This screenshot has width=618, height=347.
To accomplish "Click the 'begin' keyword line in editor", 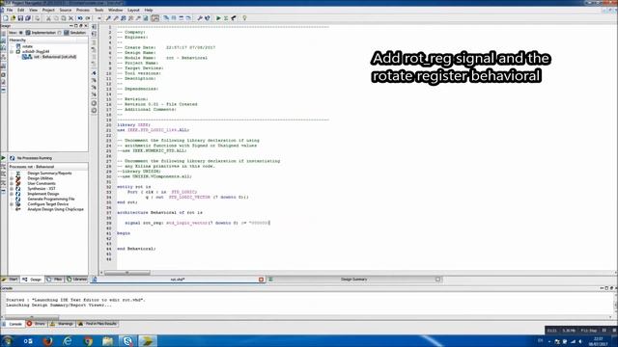I will tap(124, 233).
